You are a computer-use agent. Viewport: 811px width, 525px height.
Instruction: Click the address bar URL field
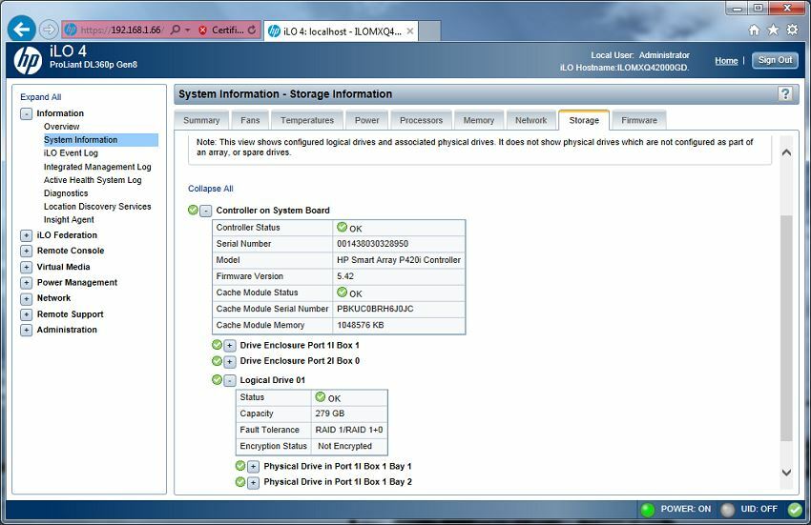[x=120, y=30]
